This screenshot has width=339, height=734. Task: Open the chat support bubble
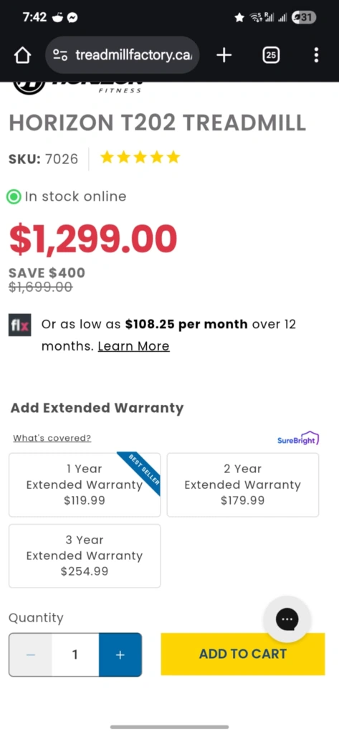(x=287, y=619)
